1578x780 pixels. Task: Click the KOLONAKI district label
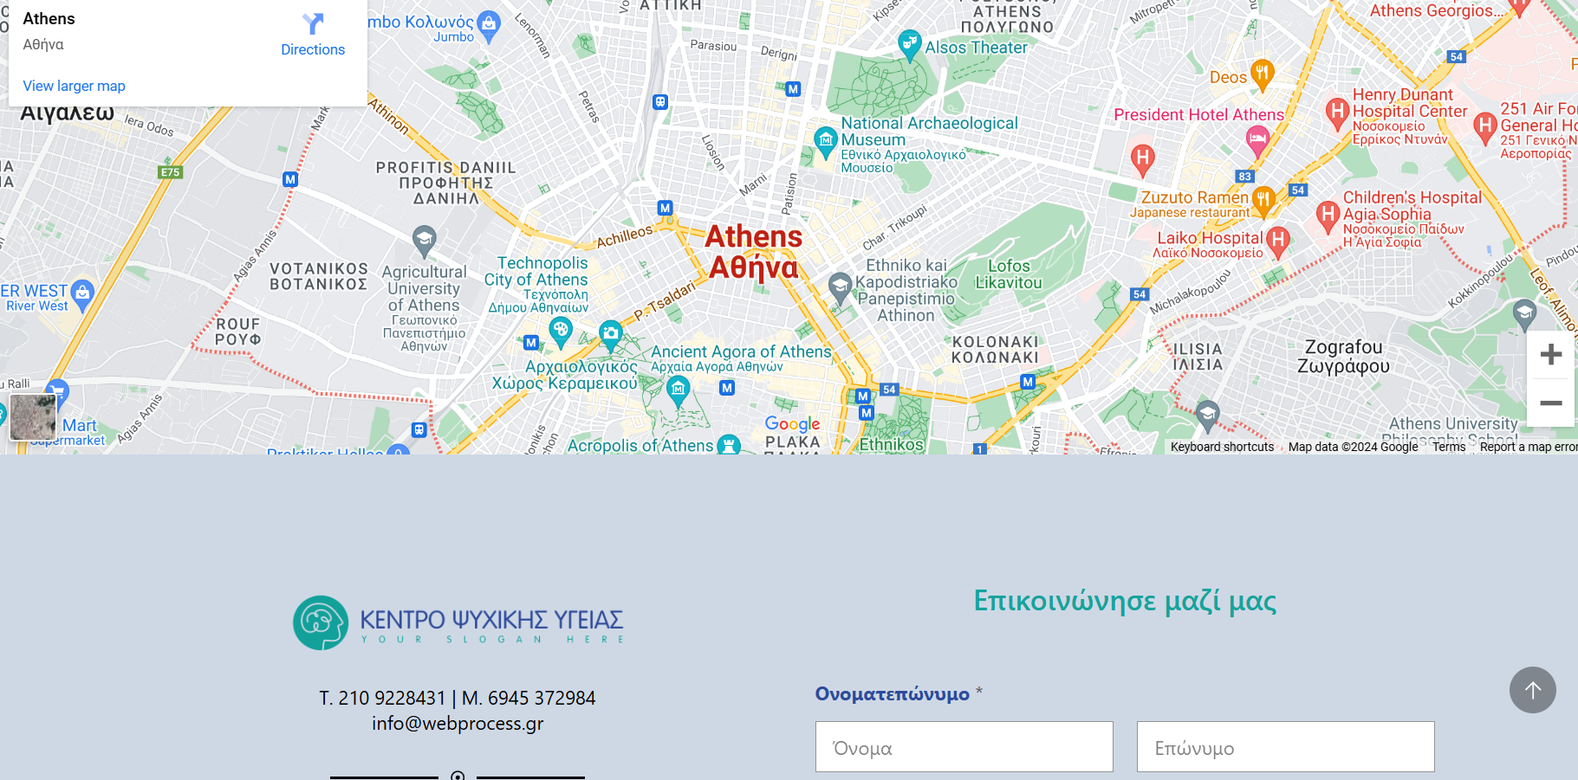pyautogui.click(x=995, y=350)
